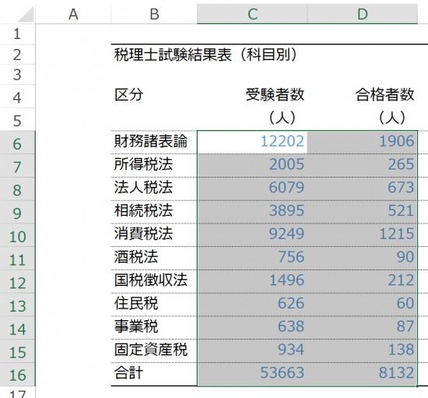Select the 固定資産税 cell

[154, 351]
